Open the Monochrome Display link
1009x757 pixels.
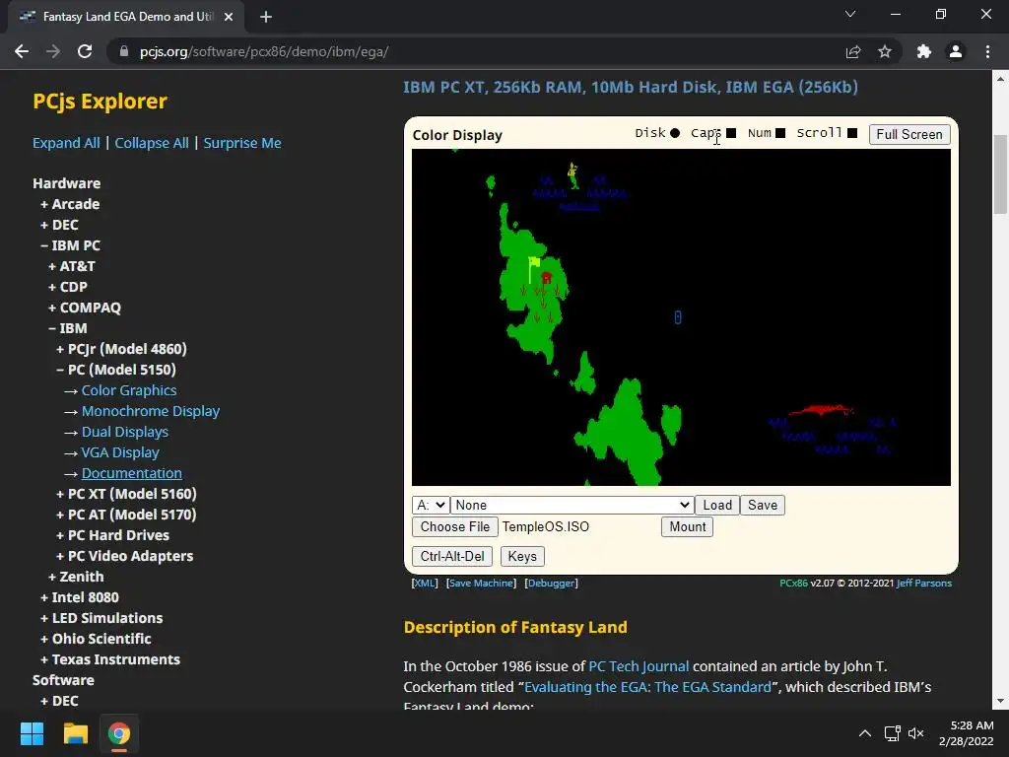[x=151, y=411]
